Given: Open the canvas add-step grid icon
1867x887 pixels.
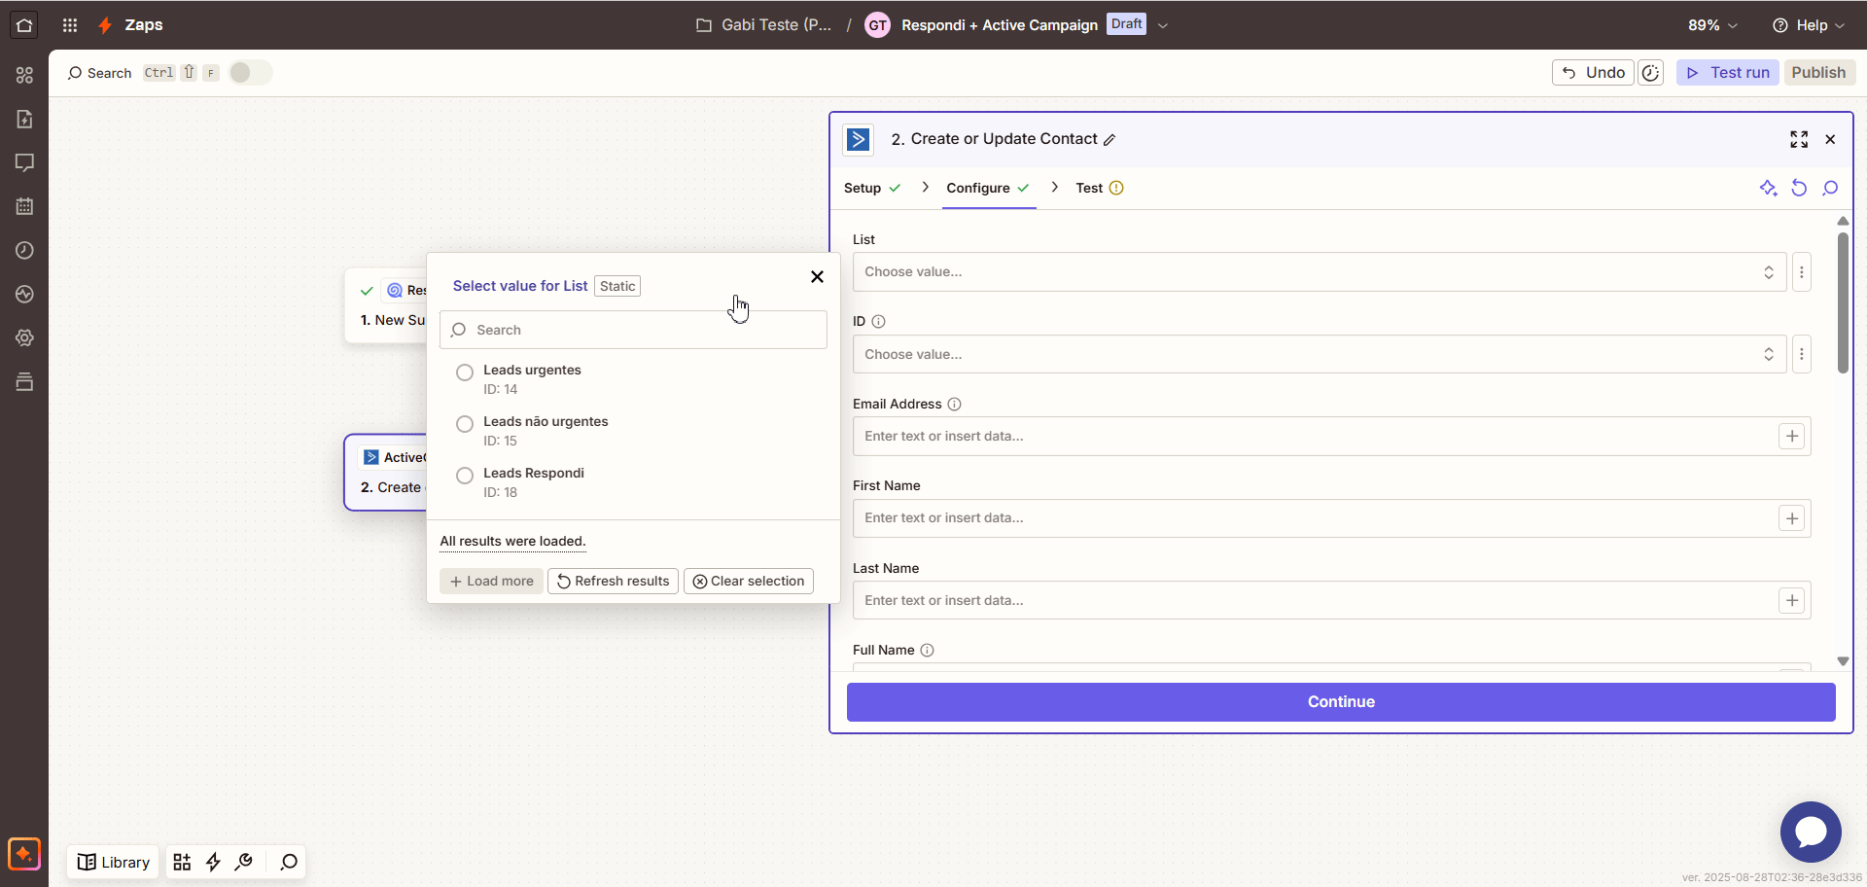Looking at the screenshot, I should click(x=182, y=862).
